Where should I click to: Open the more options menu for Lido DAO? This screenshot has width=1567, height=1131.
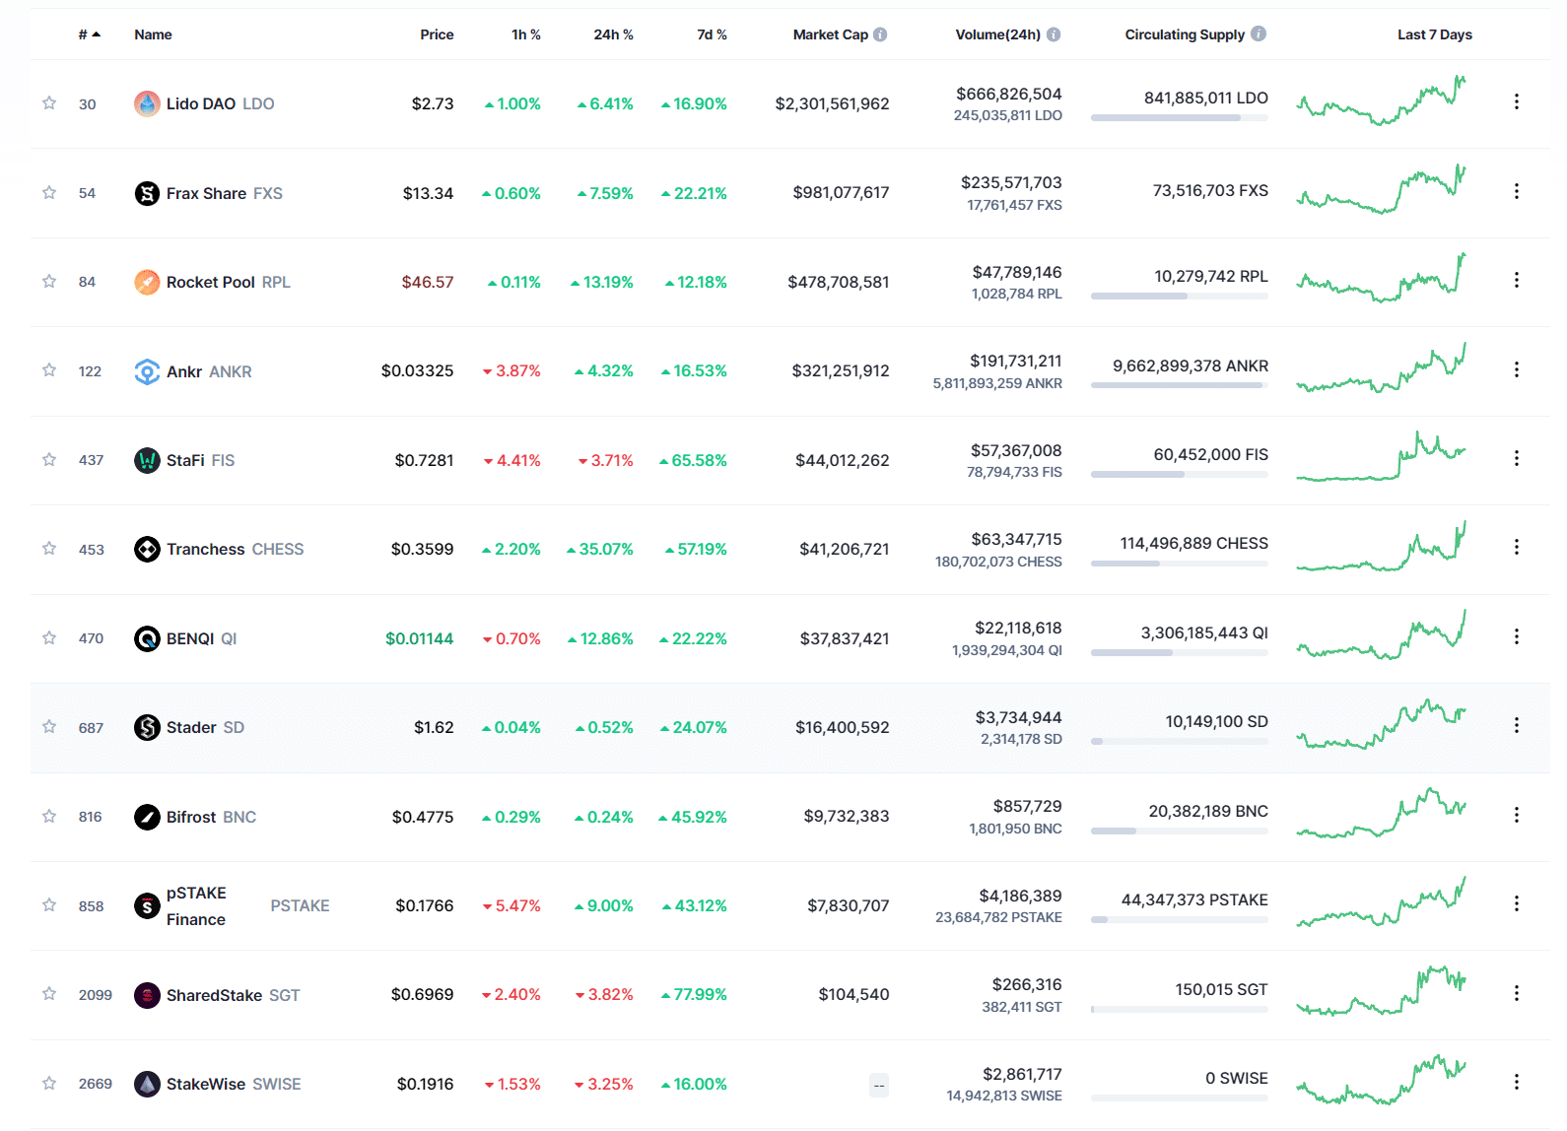[x=1516, y=101]
